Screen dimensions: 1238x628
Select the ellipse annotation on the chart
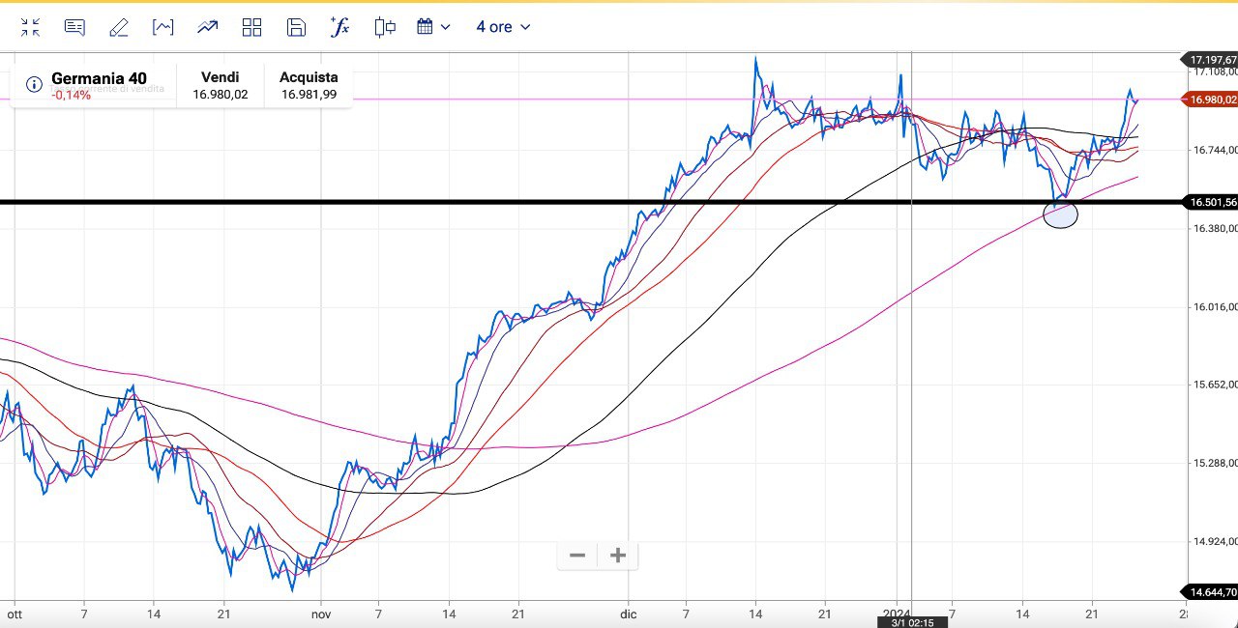1061,215
